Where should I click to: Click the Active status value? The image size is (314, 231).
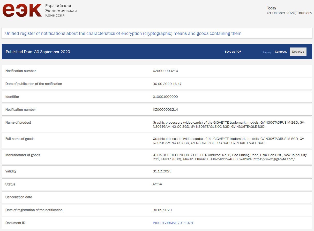pos(157,184)
